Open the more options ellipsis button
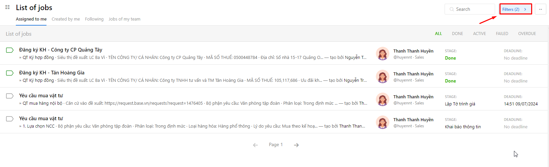The width and height of the screenshot is (549, 167). tap(541, 9)
